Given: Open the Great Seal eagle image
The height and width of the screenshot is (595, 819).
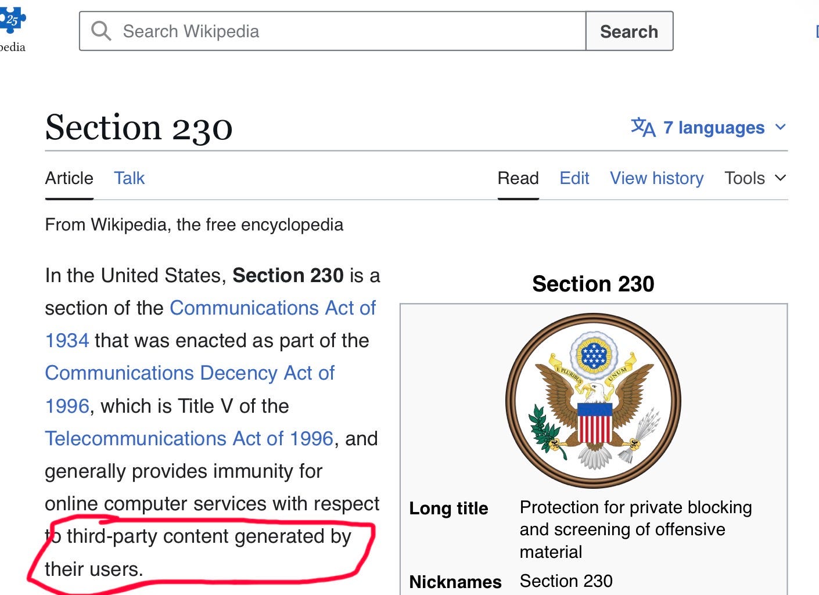Looking at the screenshot, I should tap(593, 401).
